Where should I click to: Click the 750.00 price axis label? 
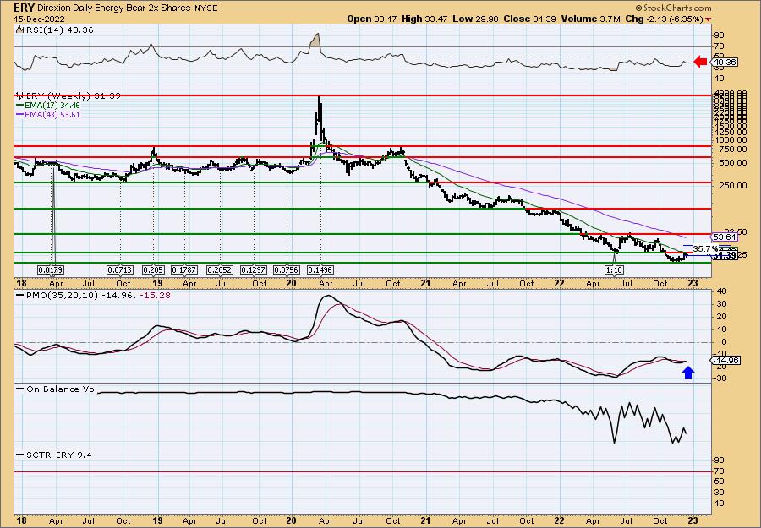tap(734, 149)
